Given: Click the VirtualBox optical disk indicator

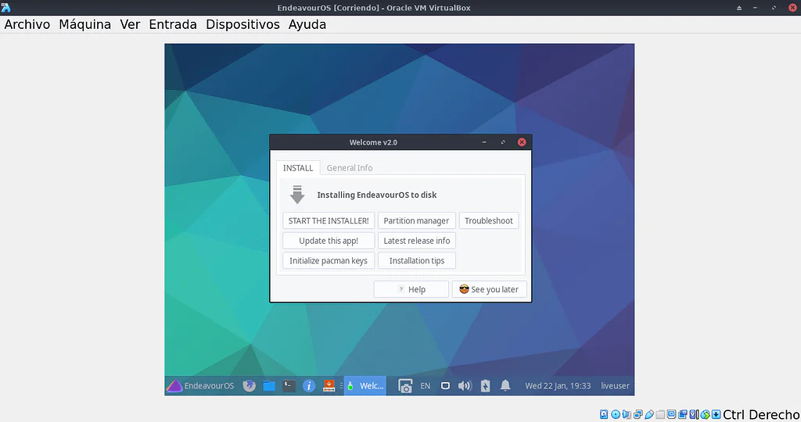Looking at the screenshot, I should coord(616,414).
